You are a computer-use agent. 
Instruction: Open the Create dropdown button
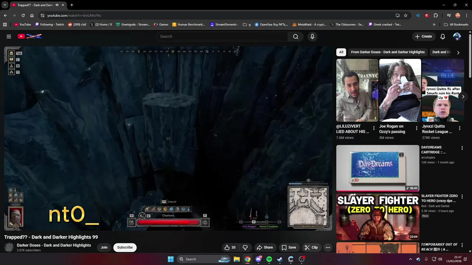click(x=423, y=36)
